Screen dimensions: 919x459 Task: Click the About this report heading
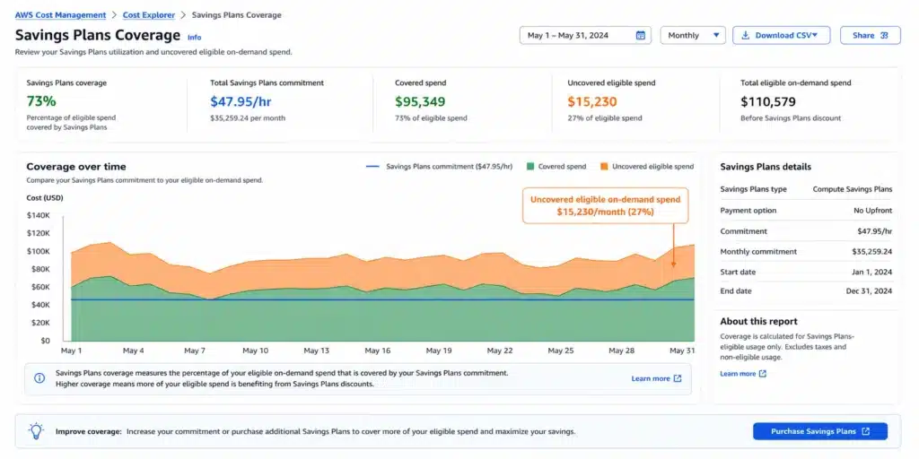(x=758, y=322)
